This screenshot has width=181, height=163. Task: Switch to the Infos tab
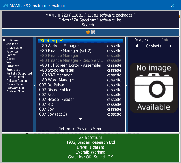point(167,40)
